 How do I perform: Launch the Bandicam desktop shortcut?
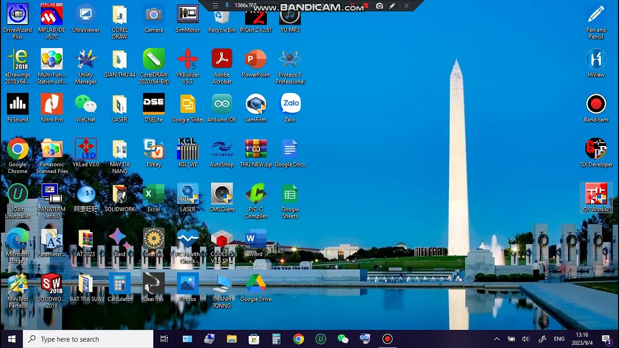point(596,108)
